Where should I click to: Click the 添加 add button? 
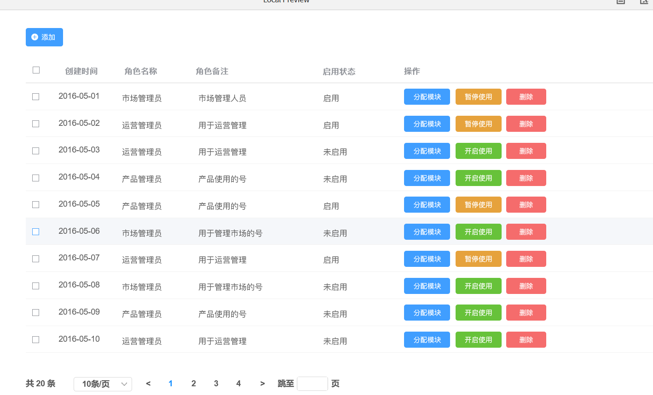pos(44,37)
